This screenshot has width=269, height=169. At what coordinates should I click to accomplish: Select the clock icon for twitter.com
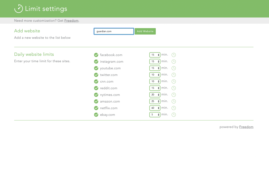click(x=174, y=75)
